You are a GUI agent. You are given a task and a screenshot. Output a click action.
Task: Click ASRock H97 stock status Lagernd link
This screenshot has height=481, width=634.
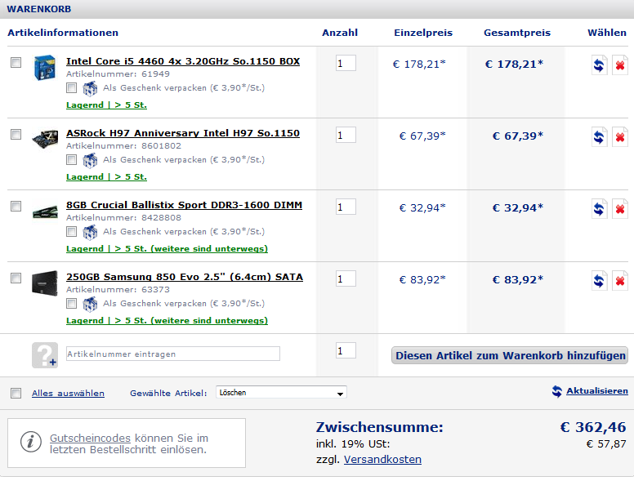(107, 177)
